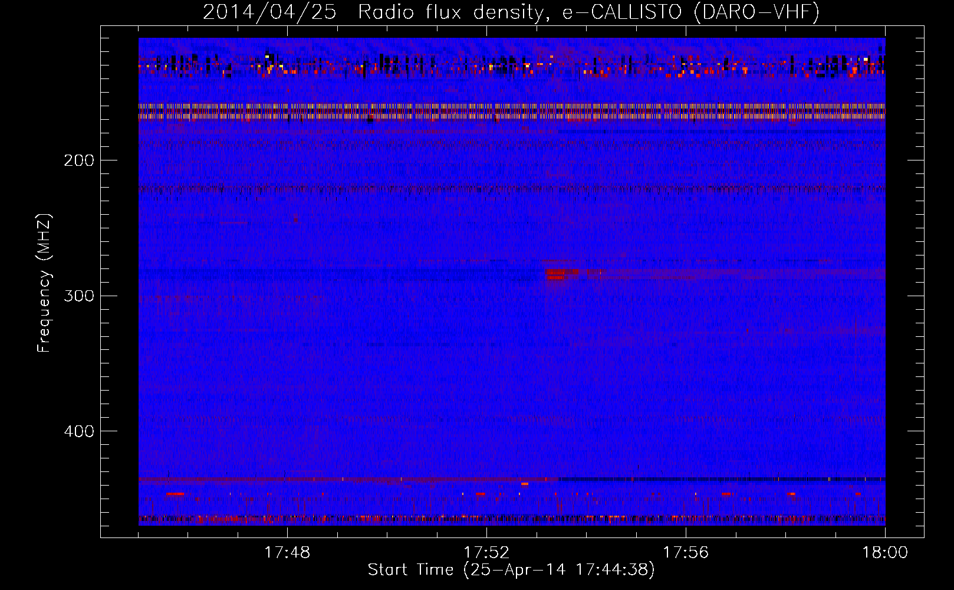954x590 pixels.
Task: Click the 17:56 time tick label
Action: (x=686, y=553)
